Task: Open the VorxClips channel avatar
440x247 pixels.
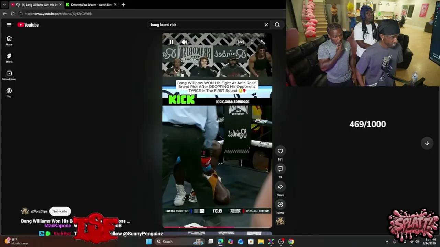Action: (25, 211)
